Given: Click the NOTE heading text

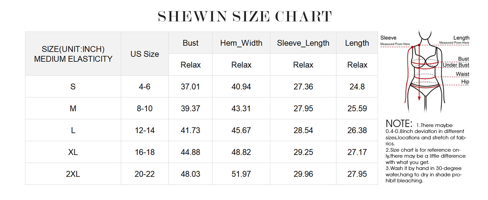Looking at the screenshot, I should pos(399,123).
